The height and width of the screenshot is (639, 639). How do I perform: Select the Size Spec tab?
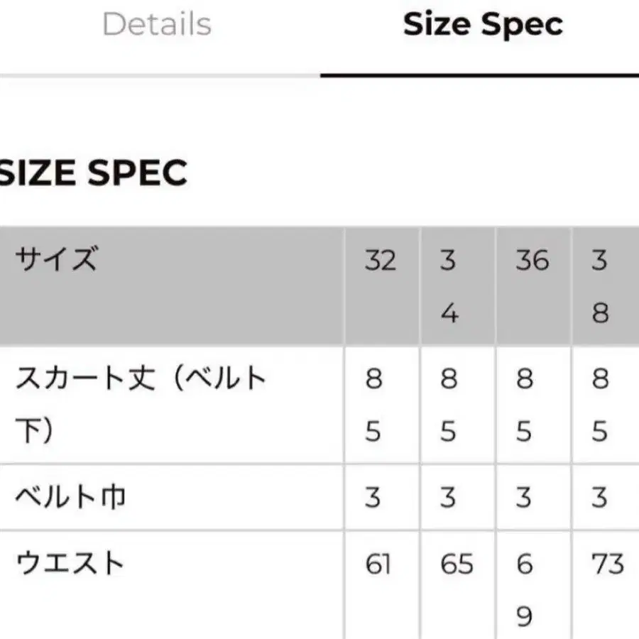coord(483,24)
